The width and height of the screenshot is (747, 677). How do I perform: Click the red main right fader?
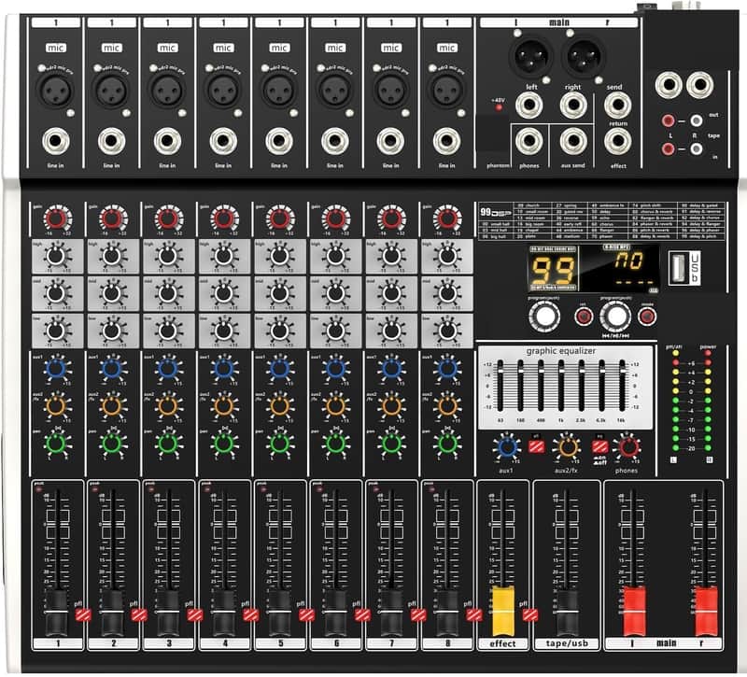pyautogui.click(x=706, y=612)
